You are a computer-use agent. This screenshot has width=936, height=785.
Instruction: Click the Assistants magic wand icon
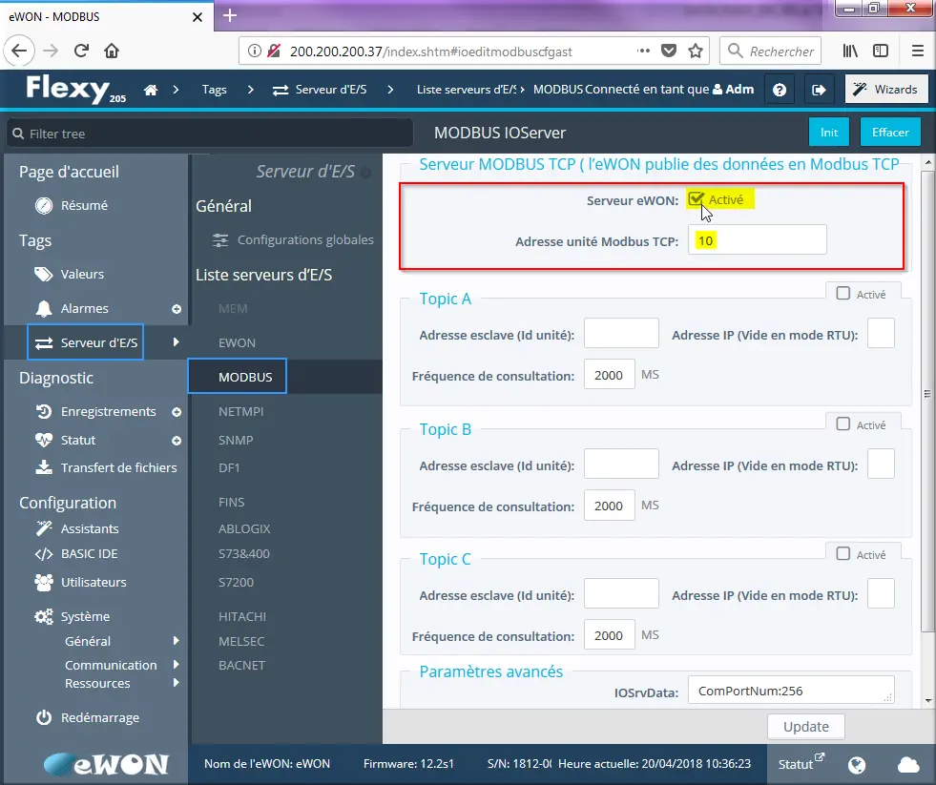[44, 528]
